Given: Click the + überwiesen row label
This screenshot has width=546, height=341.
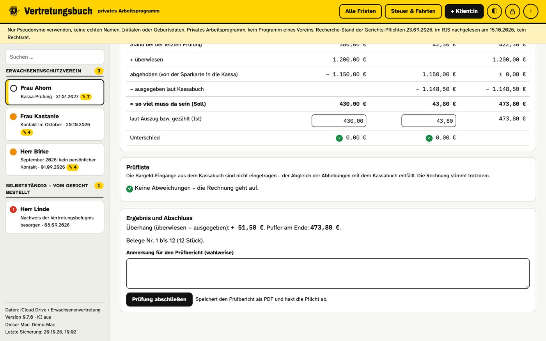Looking at the screenshot, I should [x=147, y=60].
